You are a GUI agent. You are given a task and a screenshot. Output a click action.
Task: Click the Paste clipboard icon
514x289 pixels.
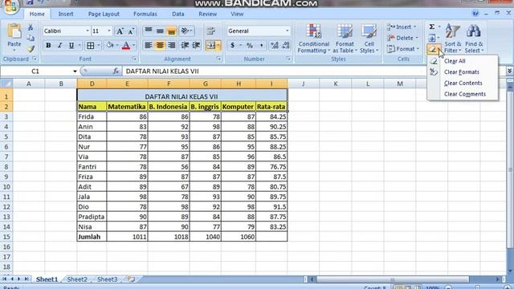click(14, 32)
